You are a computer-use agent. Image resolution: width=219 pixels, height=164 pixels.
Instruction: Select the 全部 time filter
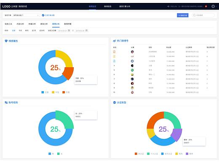pos(13,31)
